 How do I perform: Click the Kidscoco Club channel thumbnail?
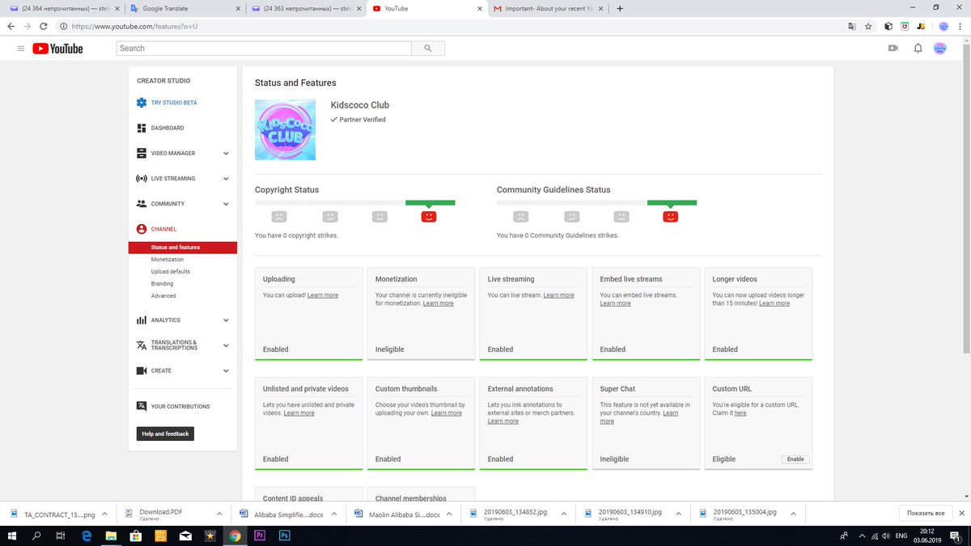[x=285, y=129]
